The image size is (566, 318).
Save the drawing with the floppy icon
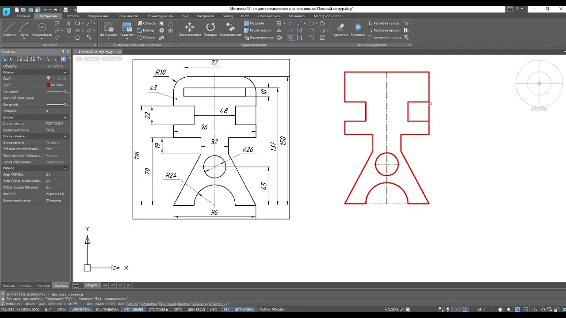tap(31, 9)
